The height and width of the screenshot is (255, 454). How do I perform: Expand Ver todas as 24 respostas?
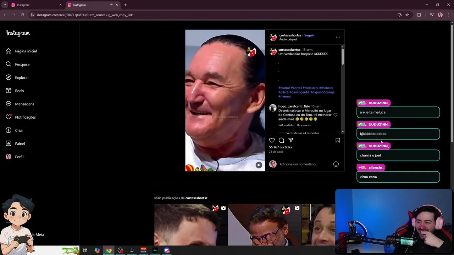point(303,133)
